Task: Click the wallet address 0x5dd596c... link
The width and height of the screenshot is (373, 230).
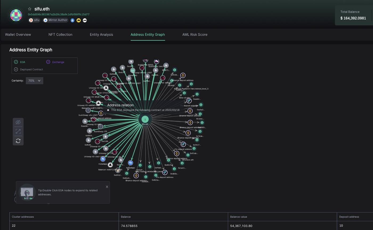Action: tap(59, 14)
